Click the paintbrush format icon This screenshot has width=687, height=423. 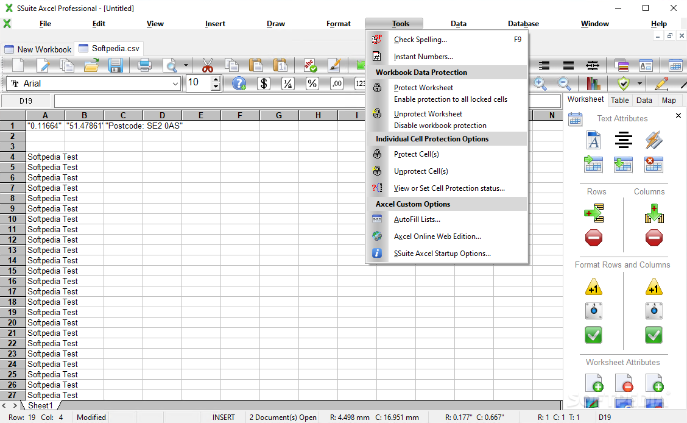334,65
